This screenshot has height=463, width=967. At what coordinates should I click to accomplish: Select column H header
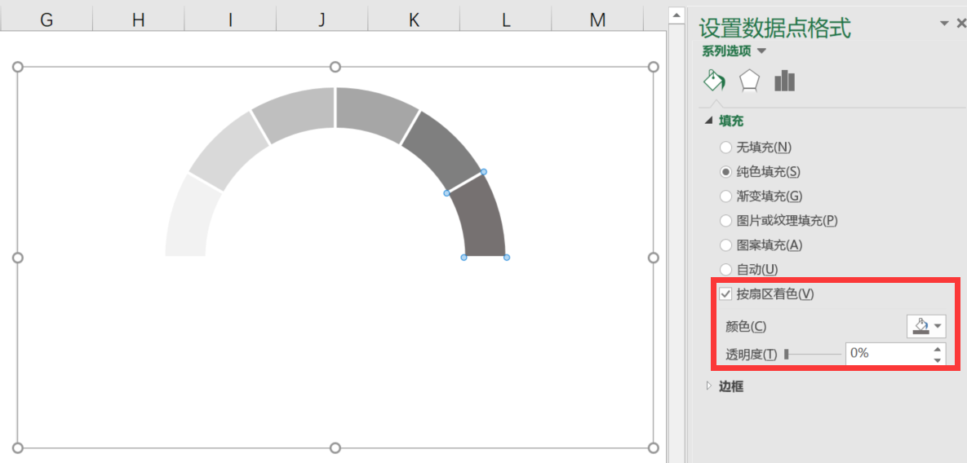click(x=138, y=20)
